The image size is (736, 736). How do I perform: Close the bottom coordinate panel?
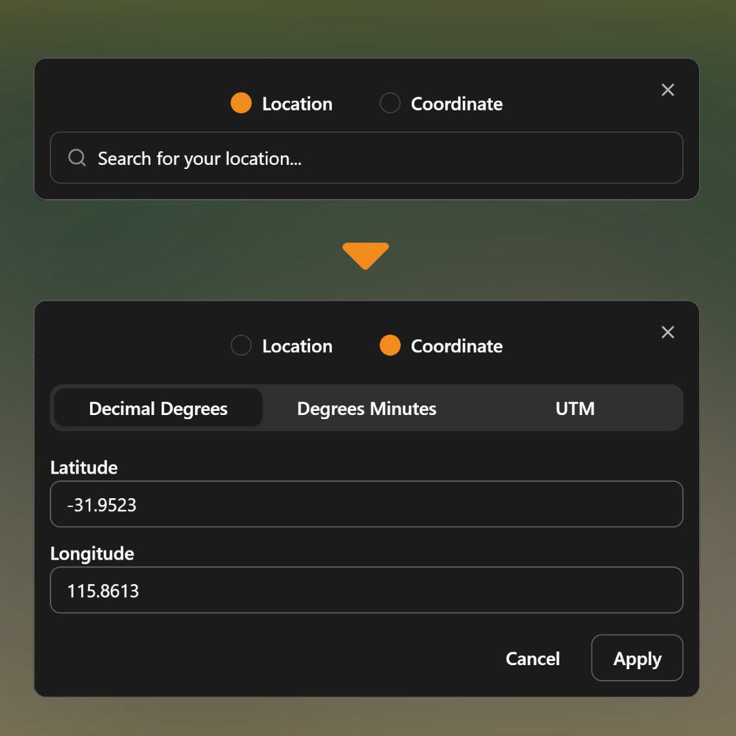667,333
